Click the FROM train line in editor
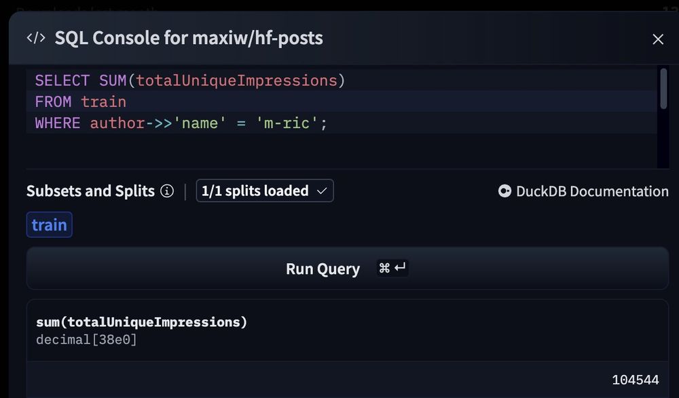 [x=81, y=102]
